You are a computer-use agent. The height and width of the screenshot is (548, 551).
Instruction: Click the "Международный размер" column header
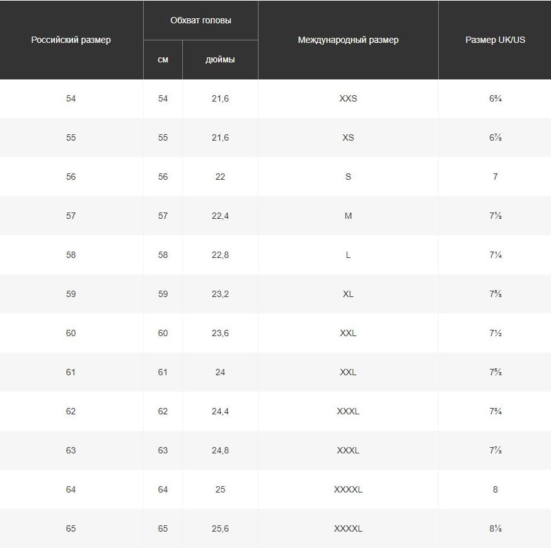pos(348,40)
